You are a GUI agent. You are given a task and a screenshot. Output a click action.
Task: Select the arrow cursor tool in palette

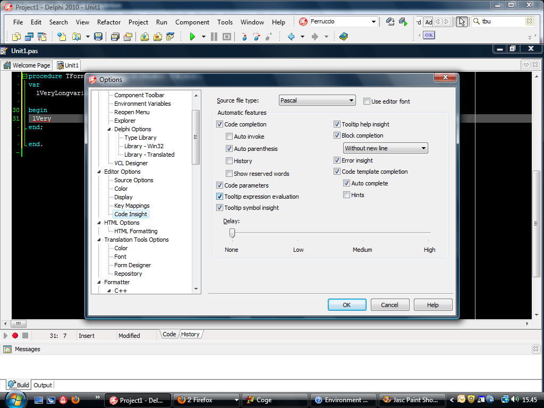pos(462,21)
